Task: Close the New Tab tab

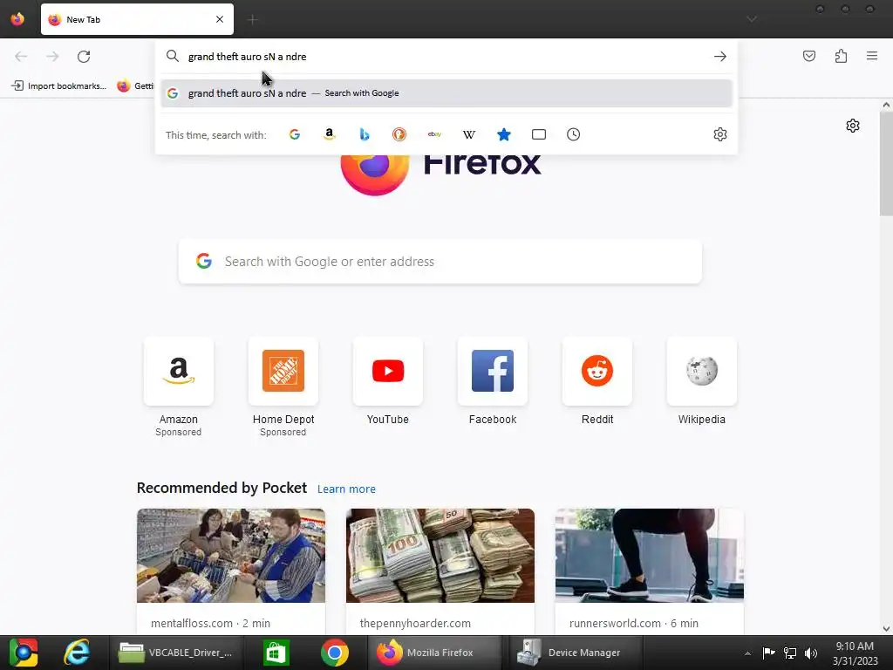Action: tap(220, 19)
